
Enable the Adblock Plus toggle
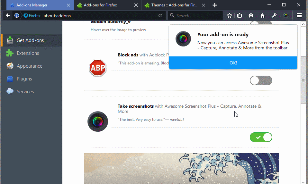(261, 80)
